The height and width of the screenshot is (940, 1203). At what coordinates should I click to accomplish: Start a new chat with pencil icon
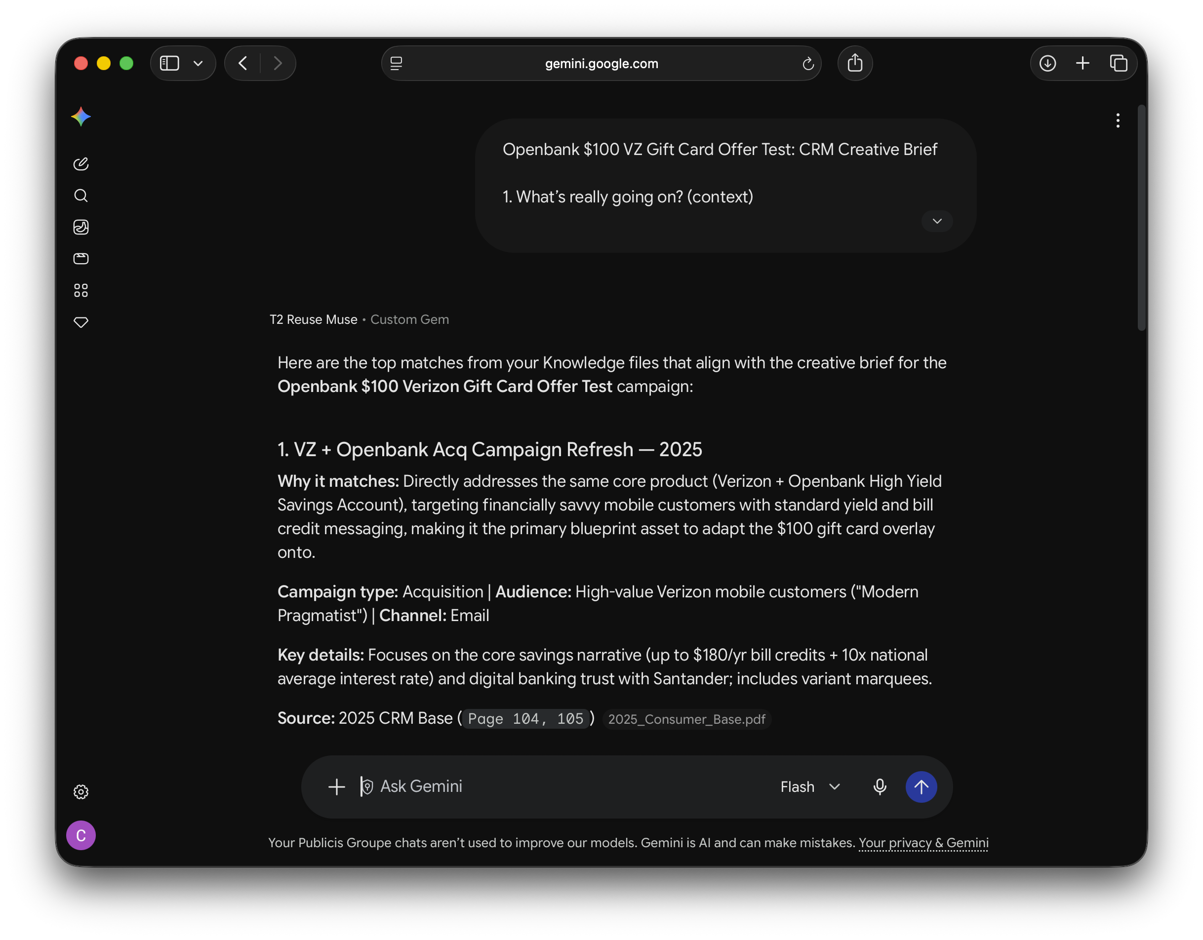[x=81, y=164]
